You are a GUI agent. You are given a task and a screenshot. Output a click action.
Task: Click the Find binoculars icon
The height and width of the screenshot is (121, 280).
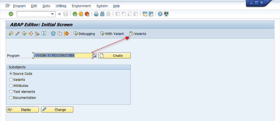(x=102, y=14)
